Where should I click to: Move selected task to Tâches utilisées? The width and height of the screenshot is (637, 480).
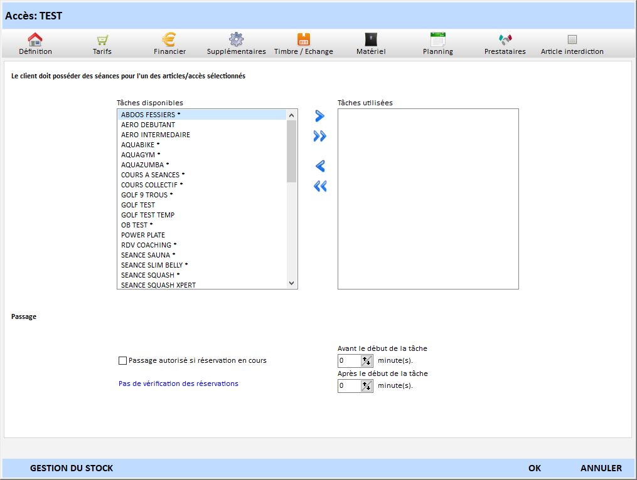pyautogui.click(x=320, y=116)
